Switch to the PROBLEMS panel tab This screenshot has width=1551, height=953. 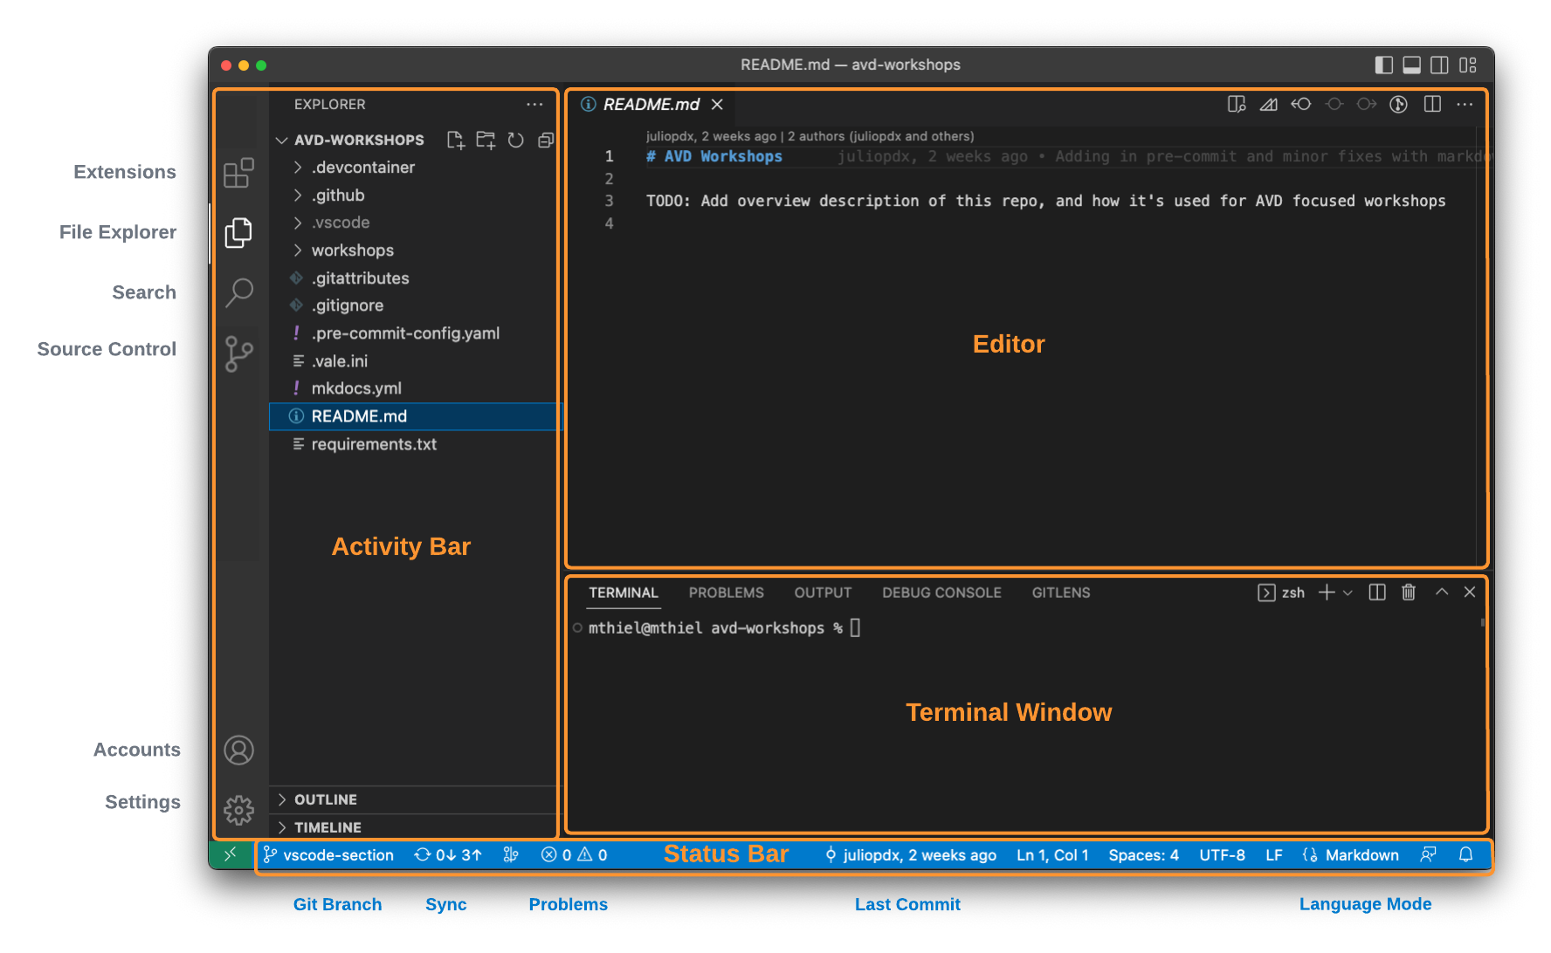click(726, 593)
